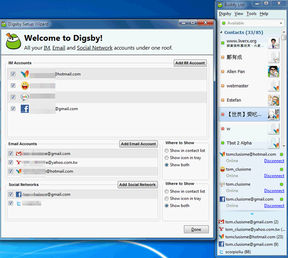Click the Yahoo smiley icon in IM Accounts
The height and width of the screenshot is (258, 288).
pyautogui.click(x=25, y=86)
